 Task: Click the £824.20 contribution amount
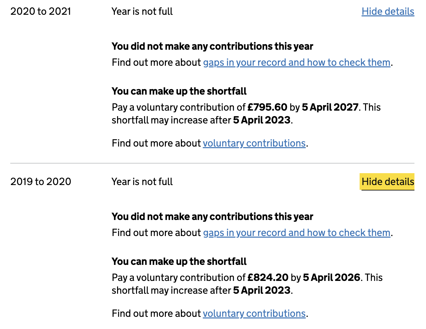point(268,278)
